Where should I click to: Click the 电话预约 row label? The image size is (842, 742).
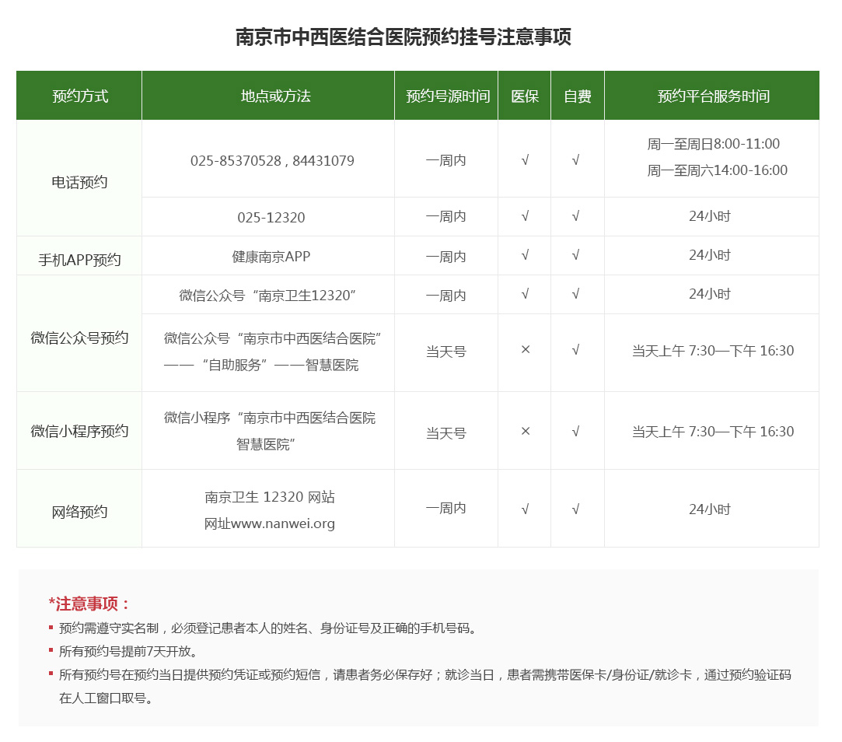point(79,183)
